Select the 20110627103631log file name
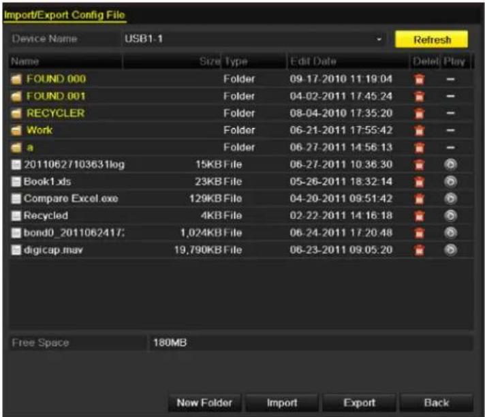 [74, 164]
